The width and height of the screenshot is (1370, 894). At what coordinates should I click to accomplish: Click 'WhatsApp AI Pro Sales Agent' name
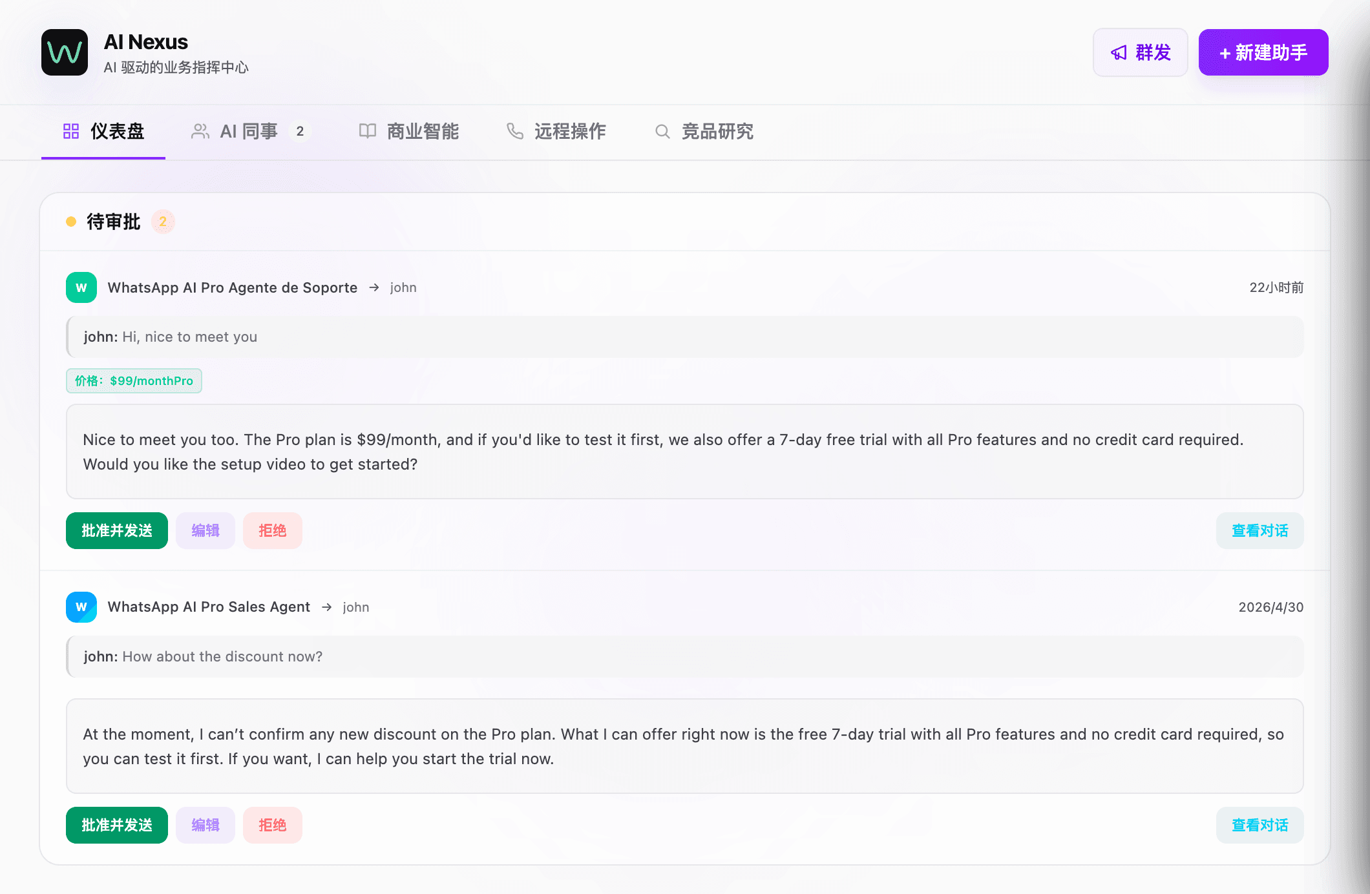209,607
